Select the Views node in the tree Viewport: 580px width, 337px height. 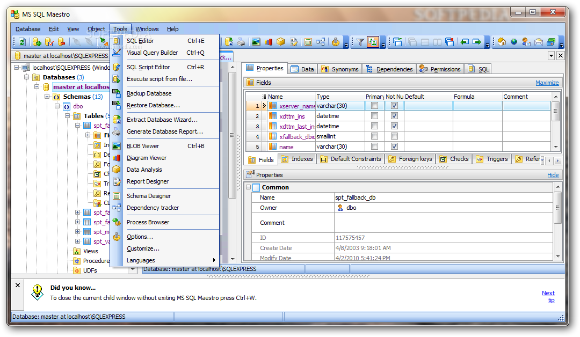click(x=91, y=251)
